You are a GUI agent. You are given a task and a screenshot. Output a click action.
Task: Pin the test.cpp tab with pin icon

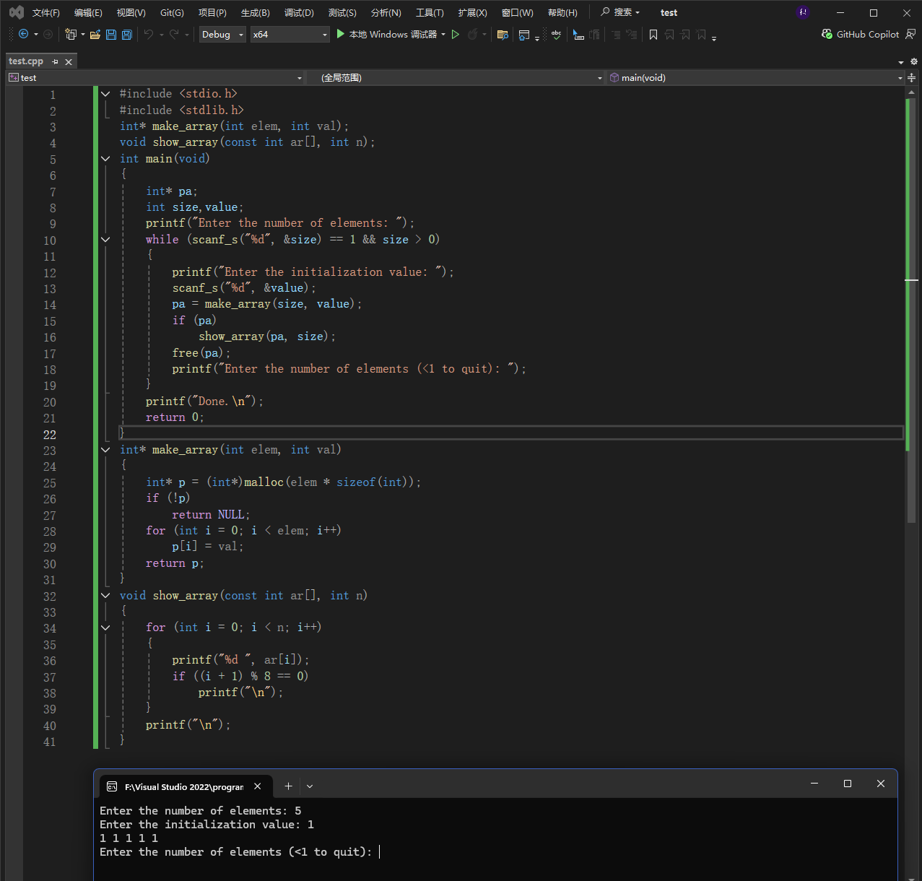(x=56, y=61)
